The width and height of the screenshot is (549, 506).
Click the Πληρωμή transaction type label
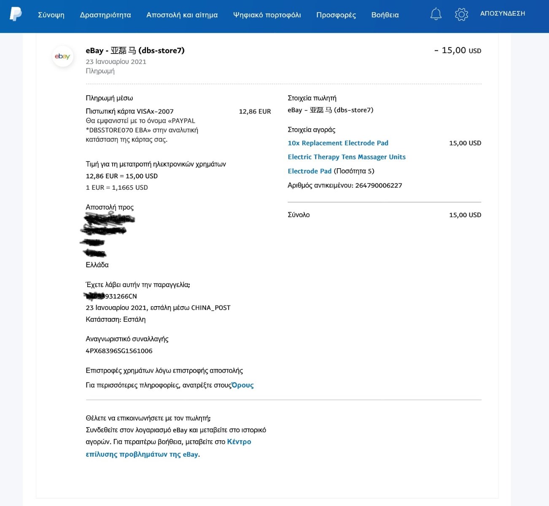(x=100, y=71)
